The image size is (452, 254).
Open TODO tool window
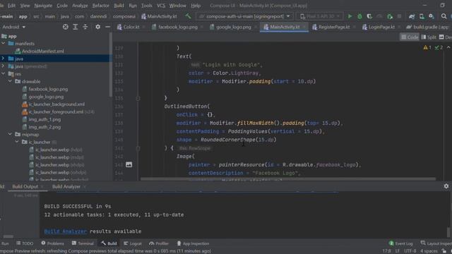(x=25, y=243)
